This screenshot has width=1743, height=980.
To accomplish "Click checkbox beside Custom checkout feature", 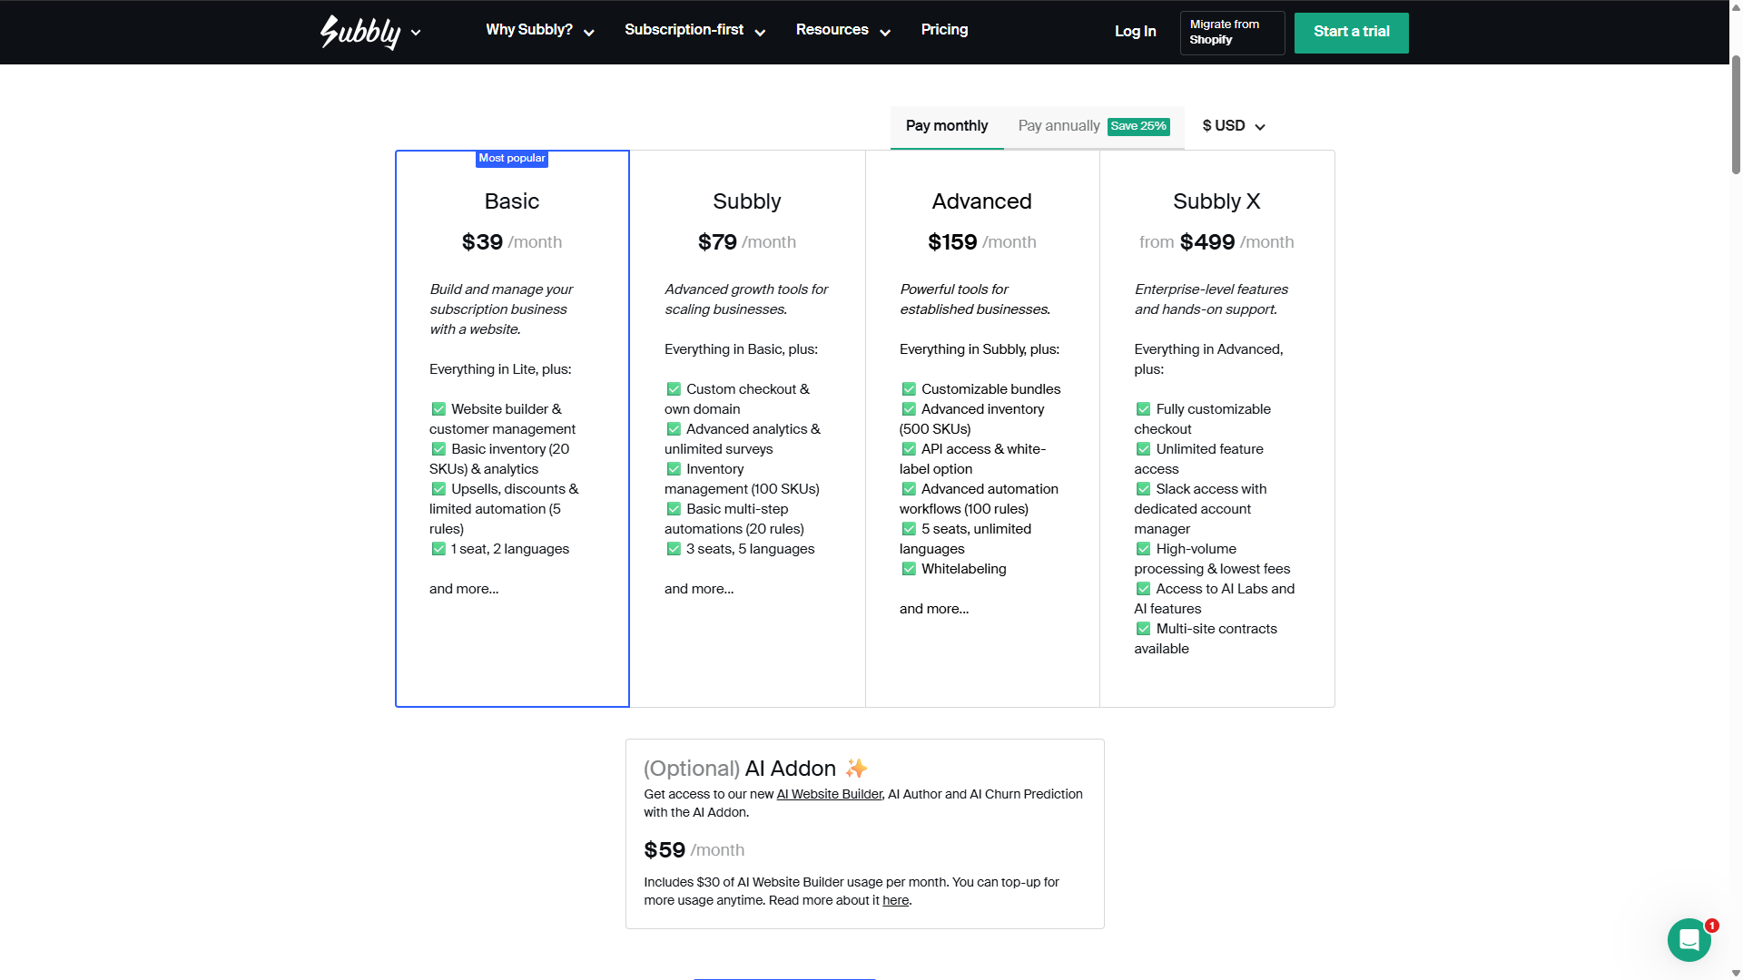I will click(x=674, y=389).
